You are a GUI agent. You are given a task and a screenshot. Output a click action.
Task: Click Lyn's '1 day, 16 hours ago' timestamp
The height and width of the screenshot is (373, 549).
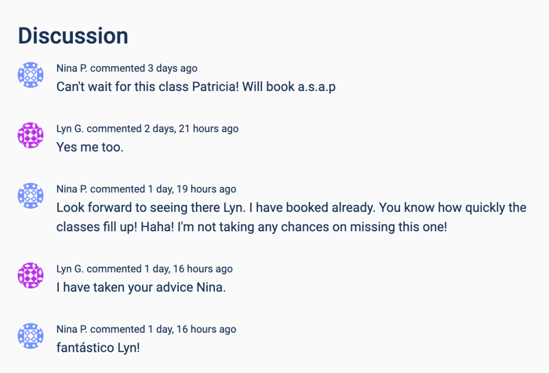[188, 269]
